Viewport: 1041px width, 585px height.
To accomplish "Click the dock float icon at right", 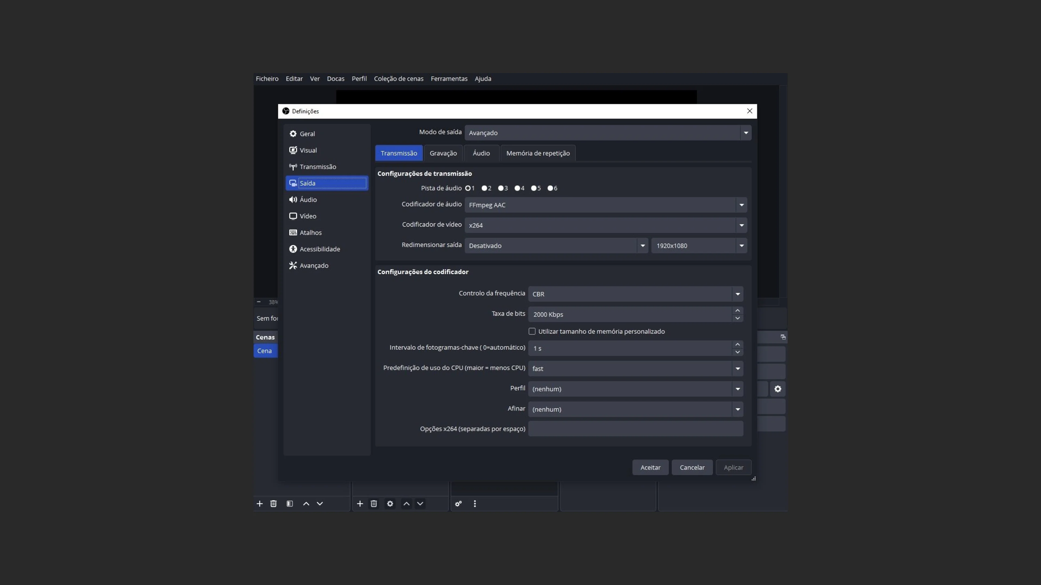I will (783, 337).
